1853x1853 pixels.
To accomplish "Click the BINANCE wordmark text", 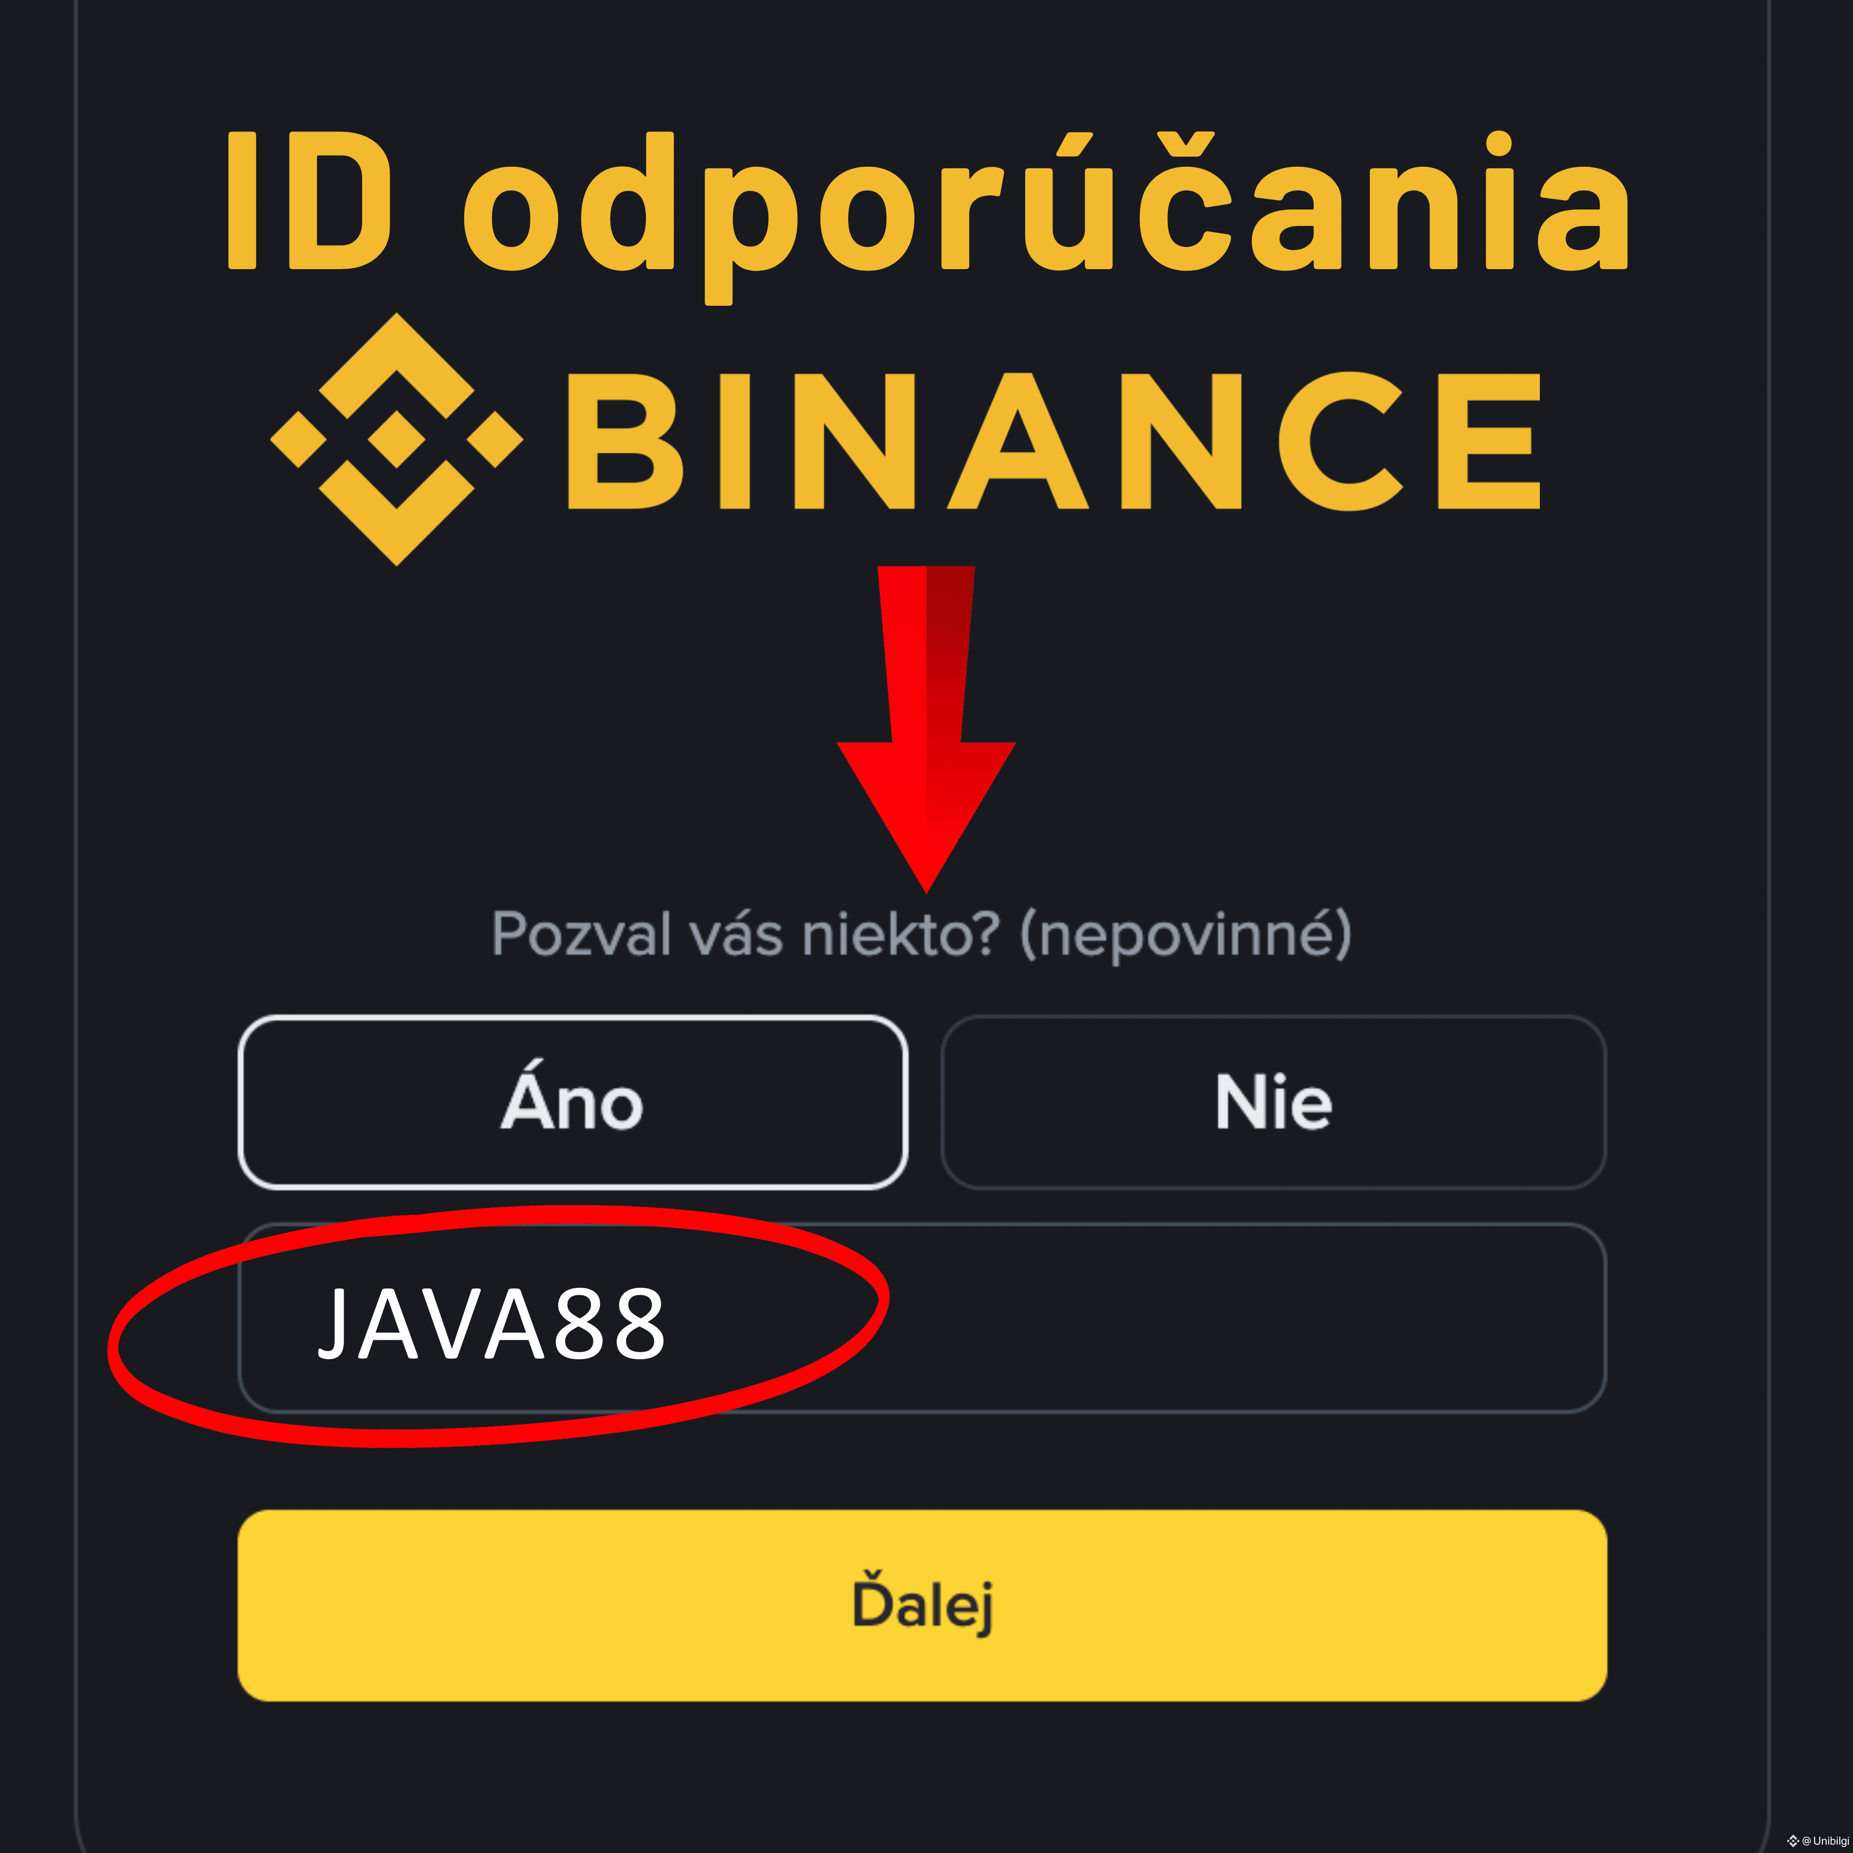I will (1054, 440).
